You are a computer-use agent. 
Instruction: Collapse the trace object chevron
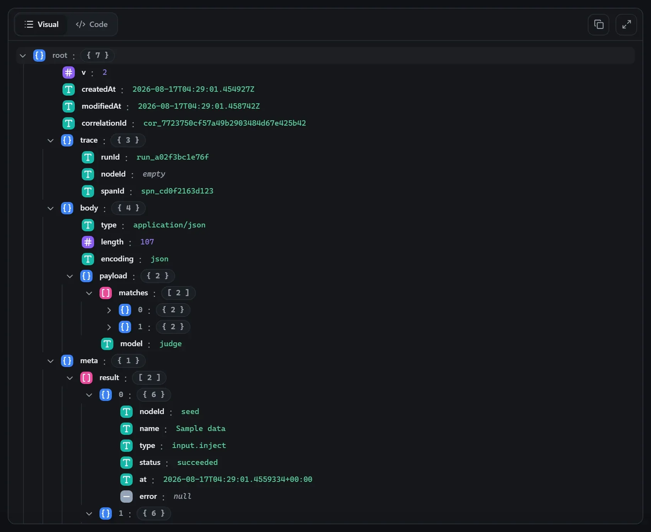pyautogui.click(x=51, y=140)
